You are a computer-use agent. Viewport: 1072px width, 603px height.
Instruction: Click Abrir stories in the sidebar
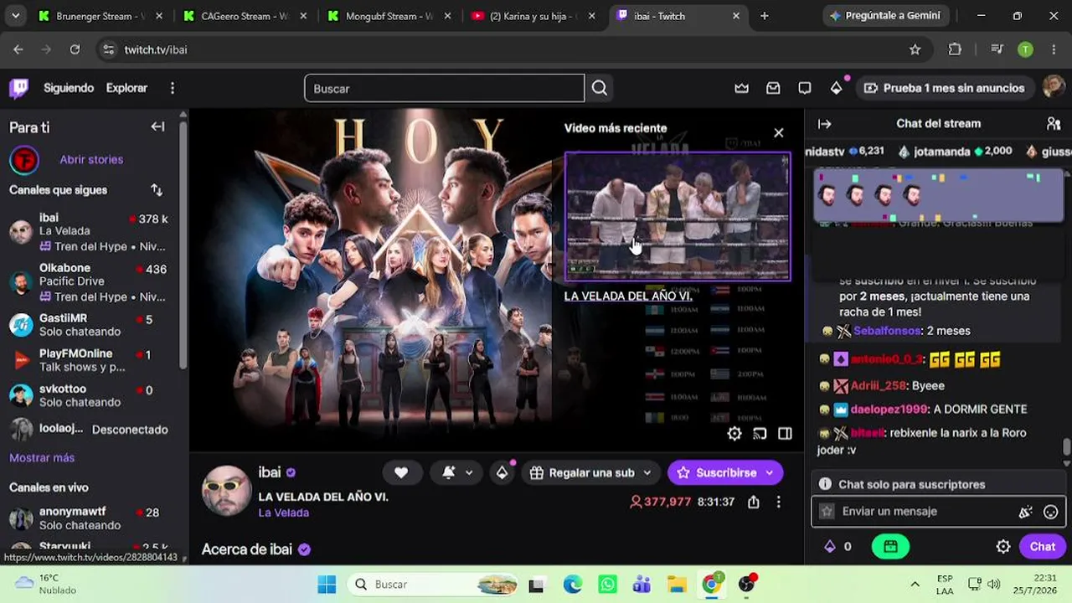pos(91,159)
